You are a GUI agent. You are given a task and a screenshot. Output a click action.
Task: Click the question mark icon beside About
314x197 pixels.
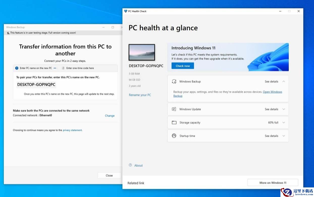(x=130, y=165)
